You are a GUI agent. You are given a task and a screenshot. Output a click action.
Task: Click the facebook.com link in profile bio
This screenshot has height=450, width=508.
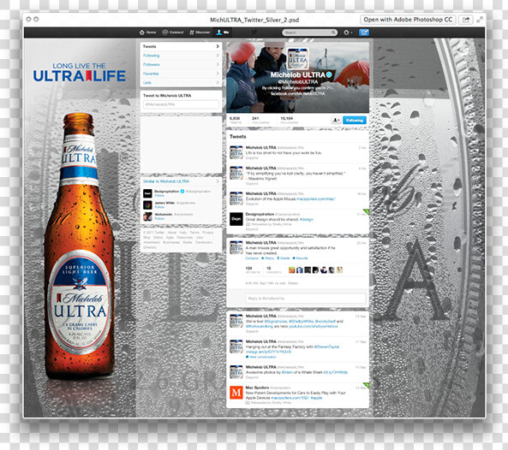point(297,93)
